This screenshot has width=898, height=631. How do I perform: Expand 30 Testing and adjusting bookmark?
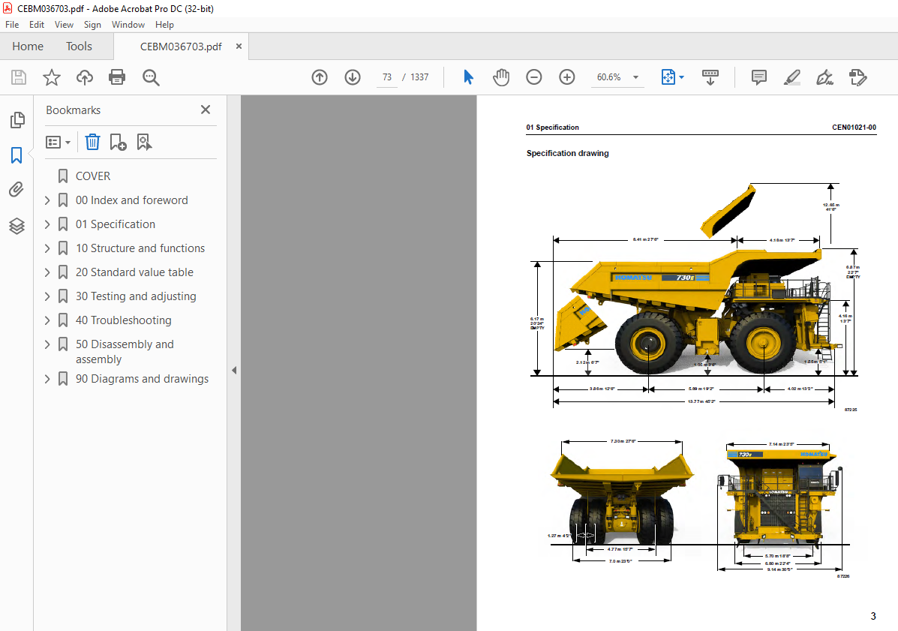coord(47,296)
